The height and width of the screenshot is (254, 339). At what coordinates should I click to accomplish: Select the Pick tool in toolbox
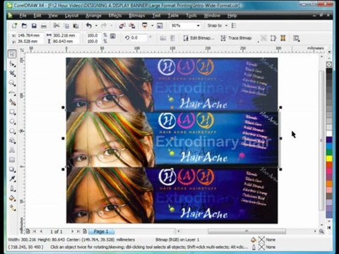pyautogui.click(x=12, y=54)
